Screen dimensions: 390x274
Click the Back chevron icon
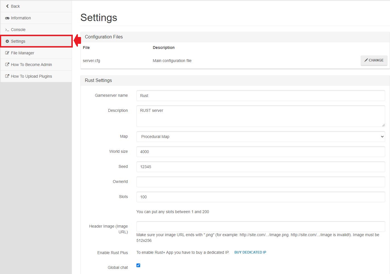pos(7,6)
